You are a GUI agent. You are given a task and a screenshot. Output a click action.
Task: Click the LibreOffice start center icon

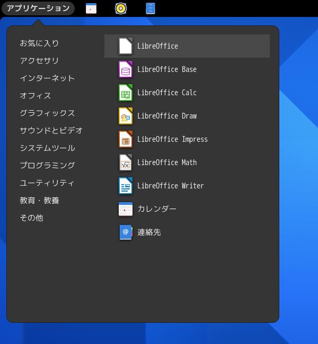point(126,46)
